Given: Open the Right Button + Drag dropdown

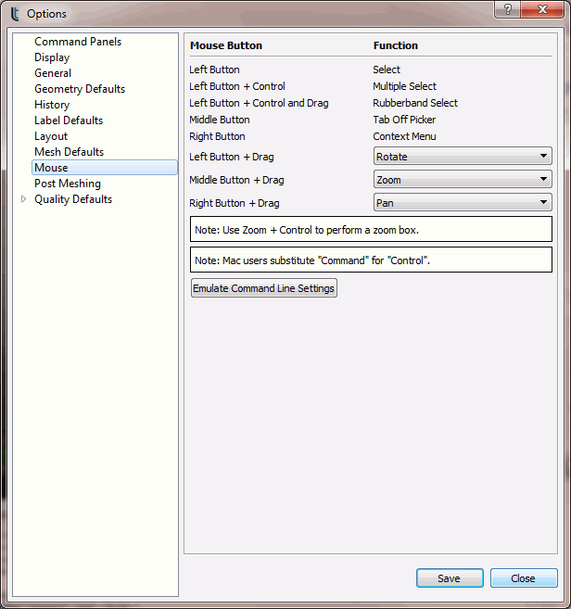Looking at the screenshot, I should pyautogui.click(x=463, y=202).
